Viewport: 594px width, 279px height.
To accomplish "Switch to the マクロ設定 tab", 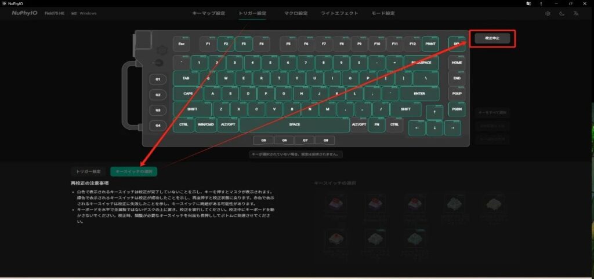I will coord(296,13).
